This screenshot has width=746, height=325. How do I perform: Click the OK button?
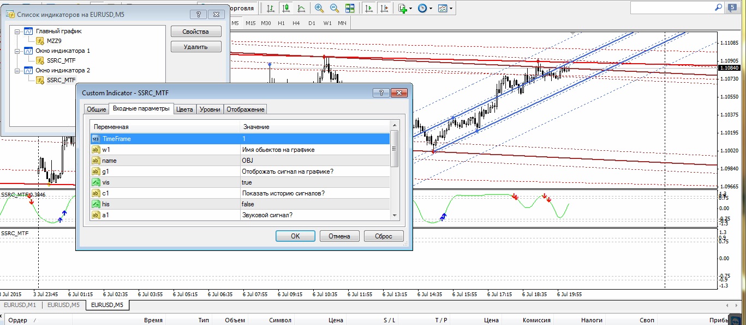(295, 236)
